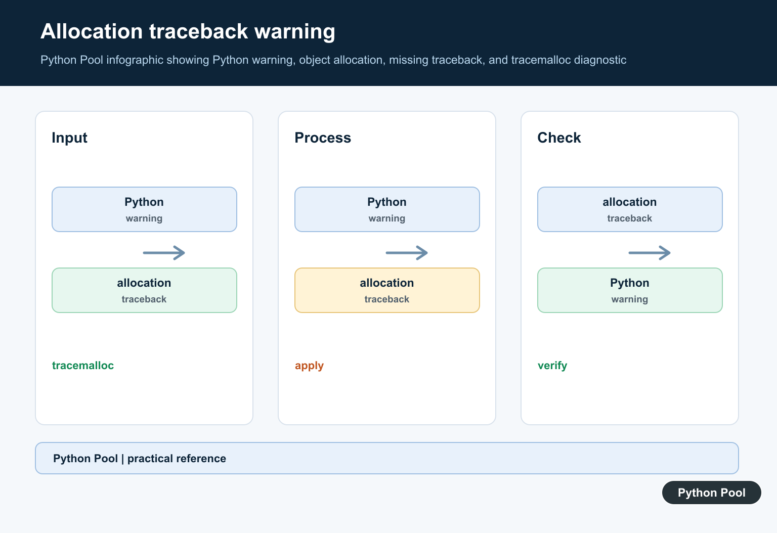
Task: Click Python warning box in Process card
Action: [387, 209]
